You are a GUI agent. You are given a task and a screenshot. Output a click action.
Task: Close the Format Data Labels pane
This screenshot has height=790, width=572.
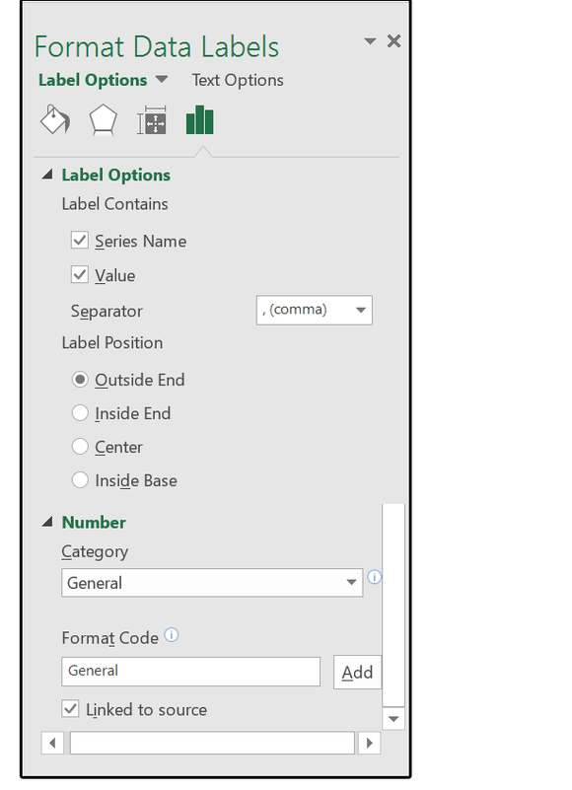pyautogui.click(x=394, y=40)
